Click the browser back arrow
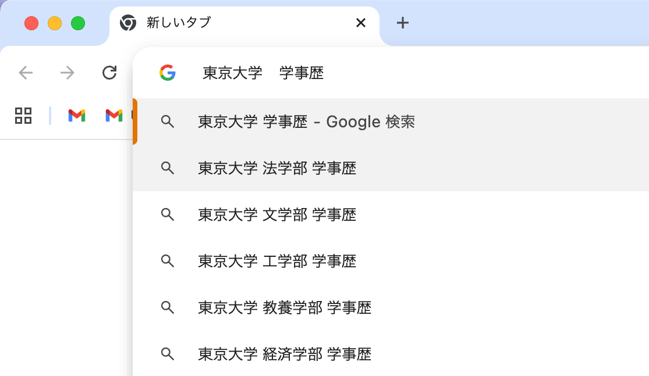This screenshot has width=649, height=376. click(26, 73)
